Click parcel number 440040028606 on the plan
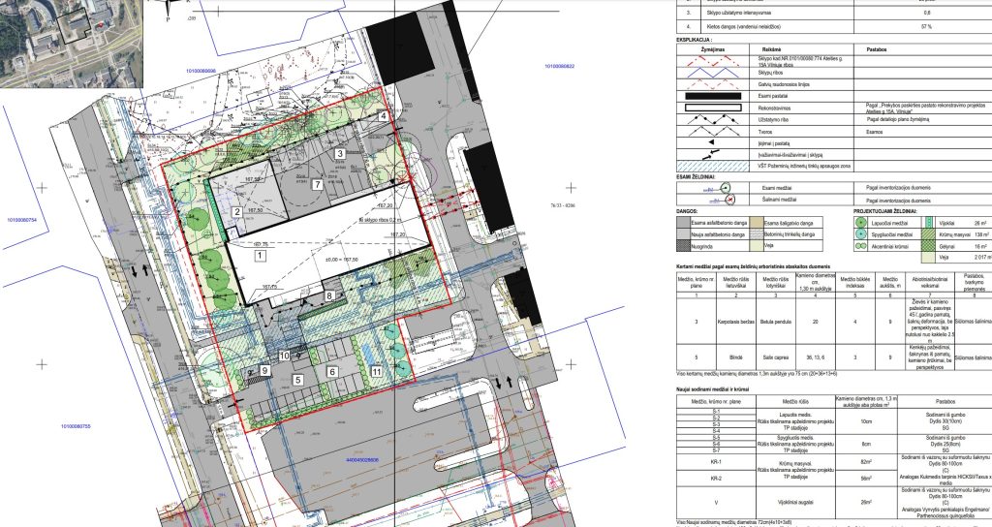The width and height of the screenshot is (992, 527). (x=362, y=460)
